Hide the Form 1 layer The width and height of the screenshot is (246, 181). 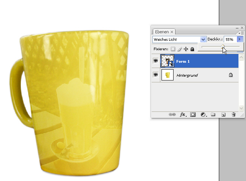pyautogui.click(x=155, y=60)
